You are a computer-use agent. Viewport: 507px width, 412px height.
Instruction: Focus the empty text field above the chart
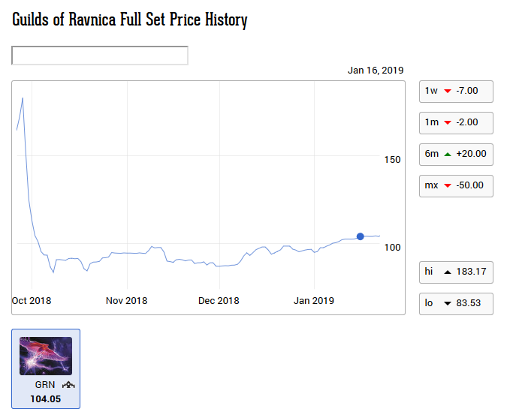point(100,56)
